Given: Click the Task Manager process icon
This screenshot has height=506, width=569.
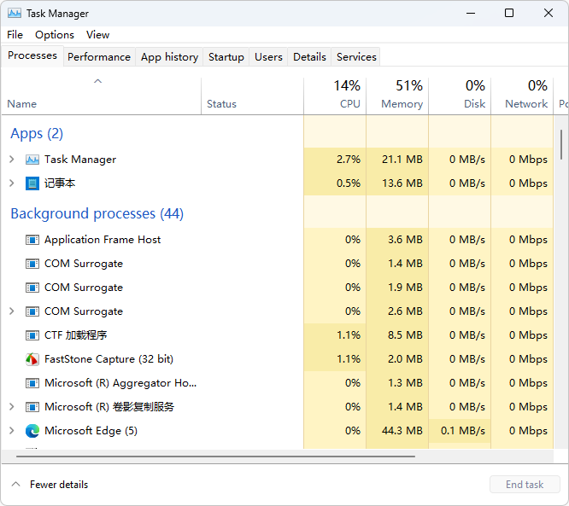Looking at the screenshot, I should pyautogui.click(x=32, y=160).
